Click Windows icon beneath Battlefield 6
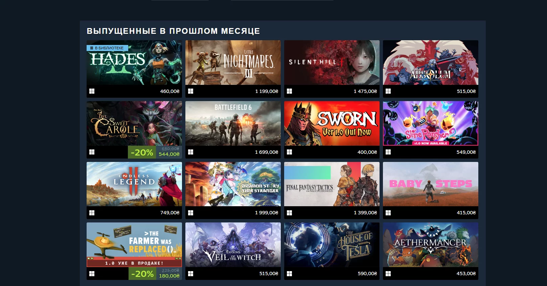Viewport: 547px width, 286px height. pos(190,152)
